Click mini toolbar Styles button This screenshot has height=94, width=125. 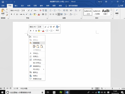click(57, 28)
